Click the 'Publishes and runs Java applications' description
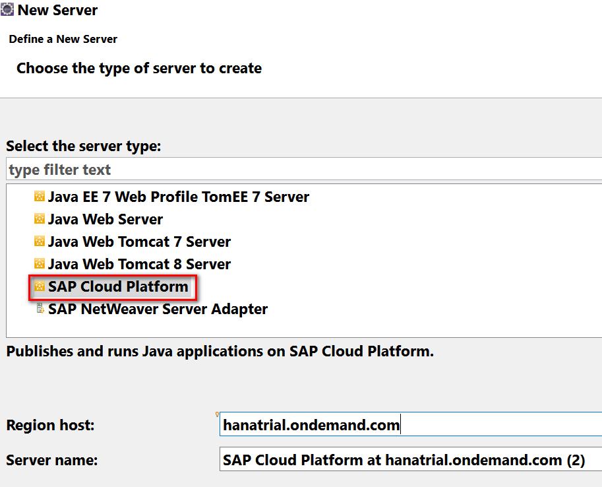Viewport: 602px width, 487px height. pos(220,351)
